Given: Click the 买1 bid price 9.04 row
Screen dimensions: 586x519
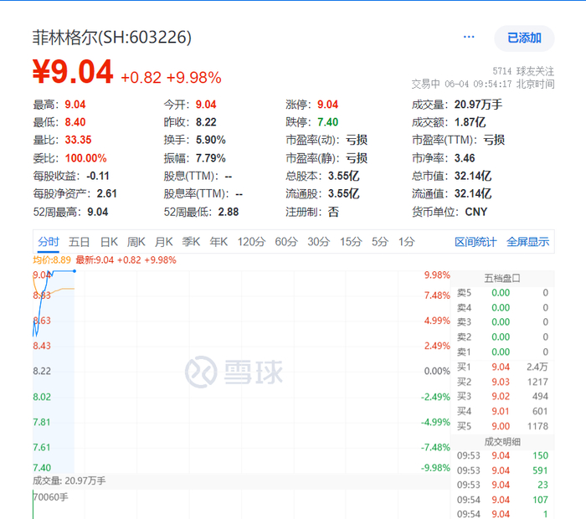Looking at the screenshot, I should 502,367.
